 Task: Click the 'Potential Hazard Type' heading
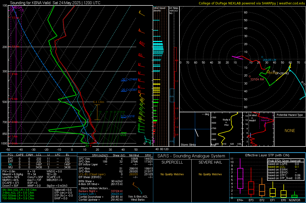point(290,115)
